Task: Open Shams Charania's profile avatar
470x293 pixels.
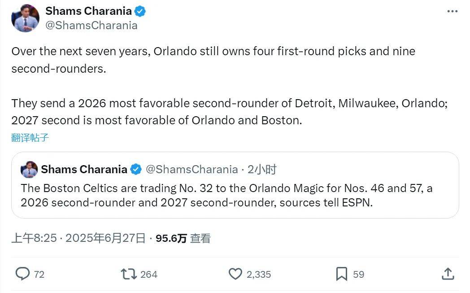Action: (26, 18)
